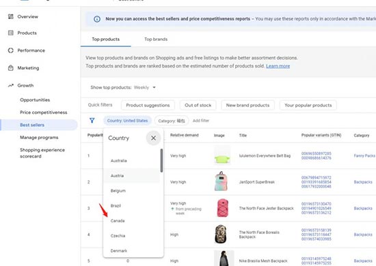Click Relative demand column header

(x=185, y=135)
